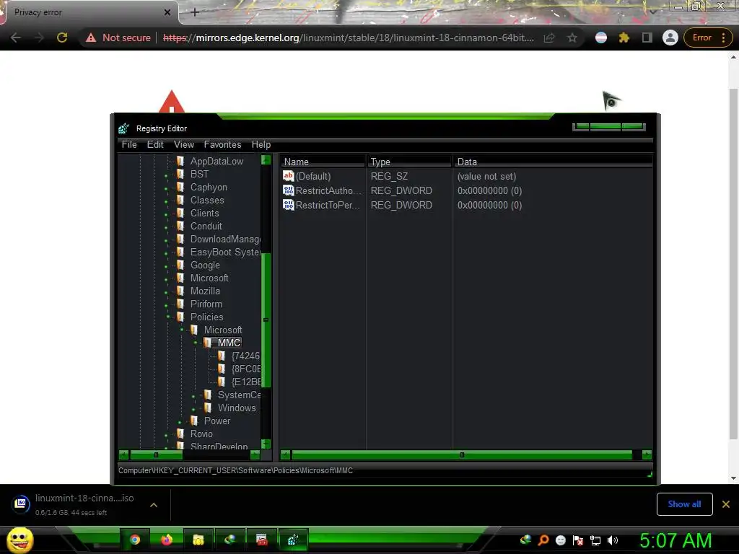Viewport: 739px width, 554px height.
Task: Click the values pane scroll-right arrow
Action: coord(647,454)
